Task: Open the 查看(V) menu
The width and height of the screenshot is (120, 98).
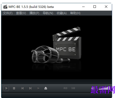Action: click(21, 13)
